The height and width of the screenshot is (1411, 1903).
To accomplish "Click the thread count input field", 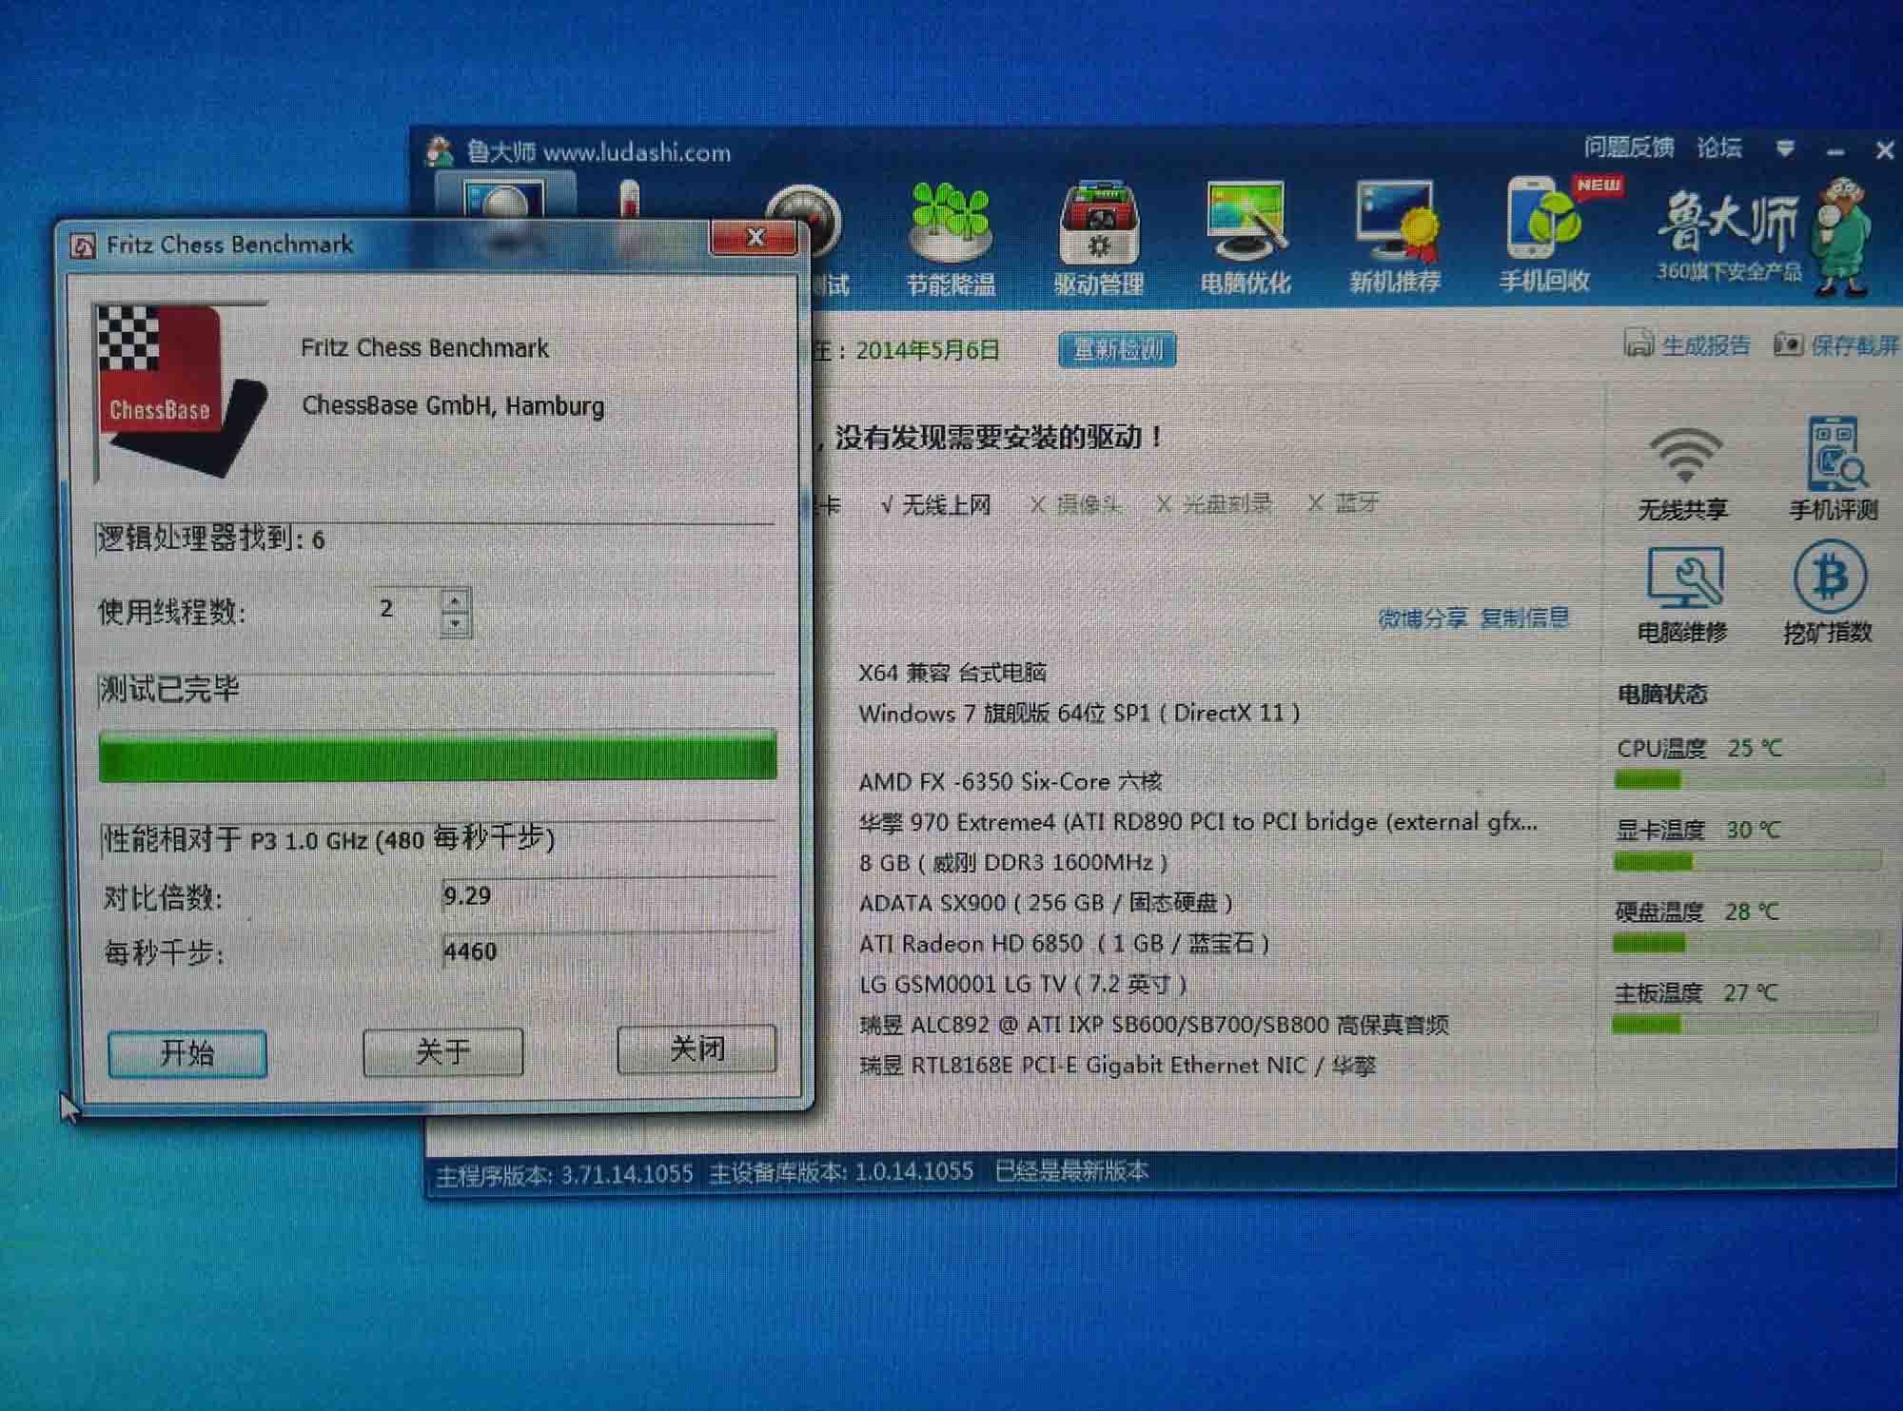I will tap(407, 609).
